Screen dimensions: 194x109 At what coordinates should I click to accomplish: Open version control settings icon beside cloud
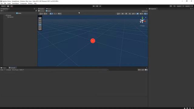click(12, 6)
